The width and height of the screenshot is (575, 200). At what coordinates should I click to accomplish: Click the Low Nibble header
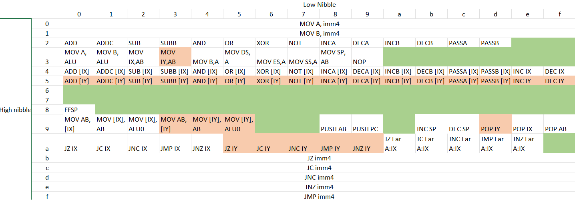[319, 4]
